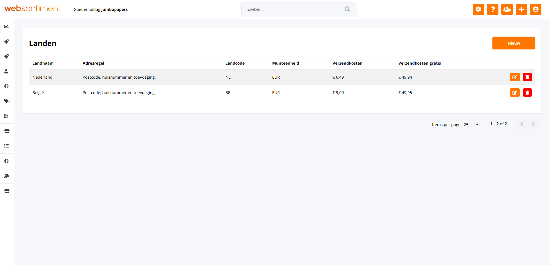Click the orange plus icon in header

pyautogui.click(x=521, y=9)
